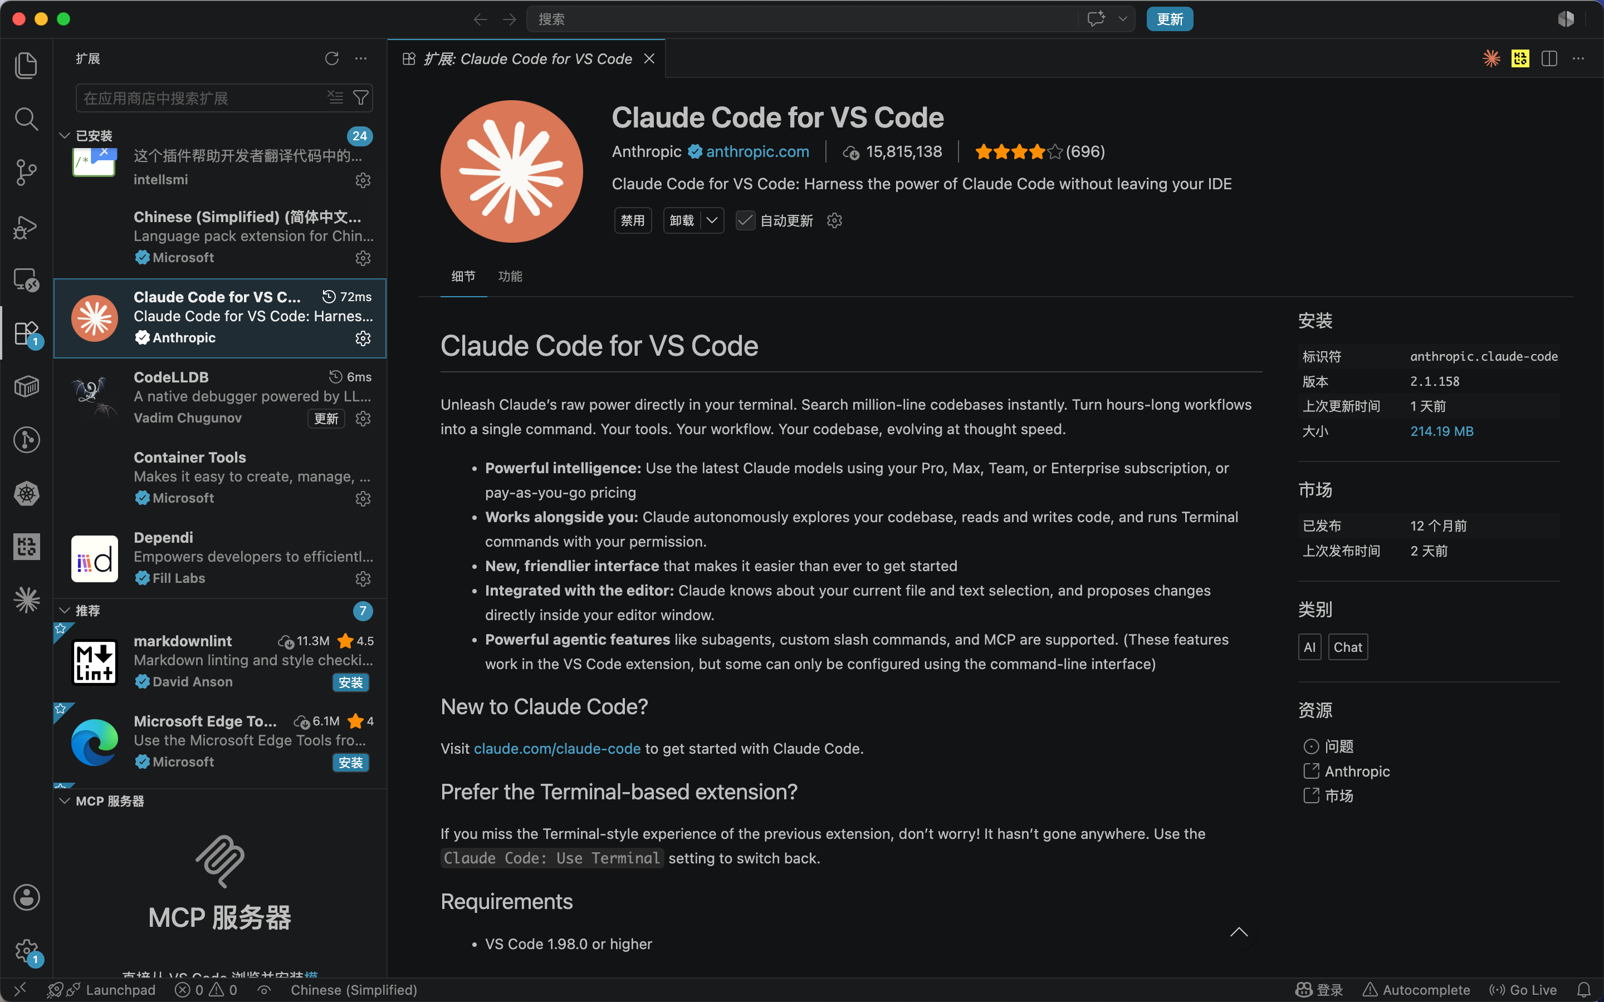Collapse the MCP 服务器 section

(x=64, y=800)
